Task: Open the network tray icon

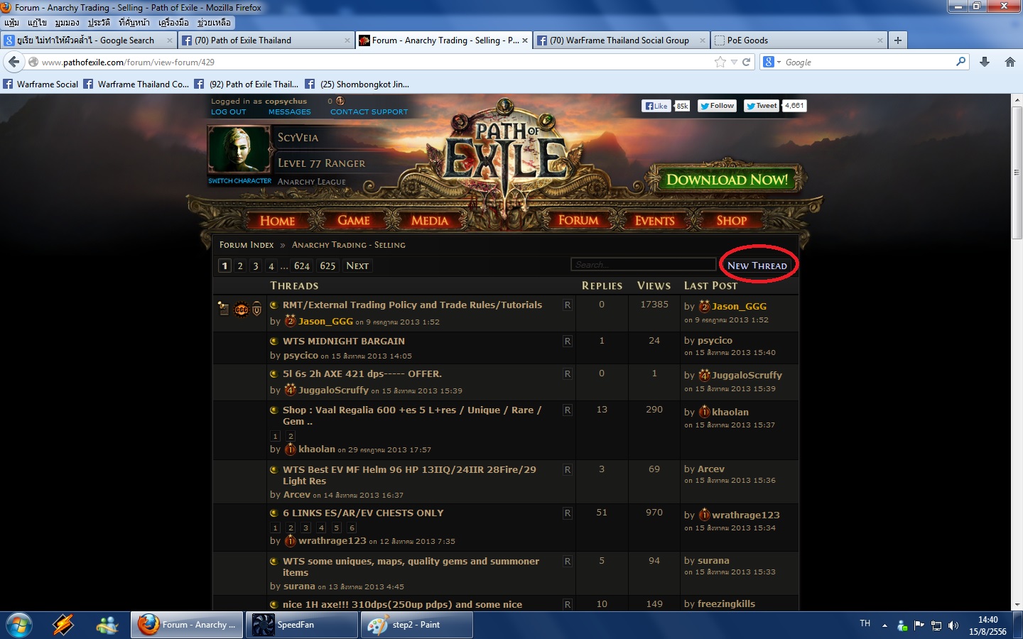Action: click(936, 626)
